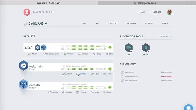Switch to the Nanobox - Apps Dash browser tab
Image resolution: width=196 pixels, height=110 pixels.
click(49, 3)
